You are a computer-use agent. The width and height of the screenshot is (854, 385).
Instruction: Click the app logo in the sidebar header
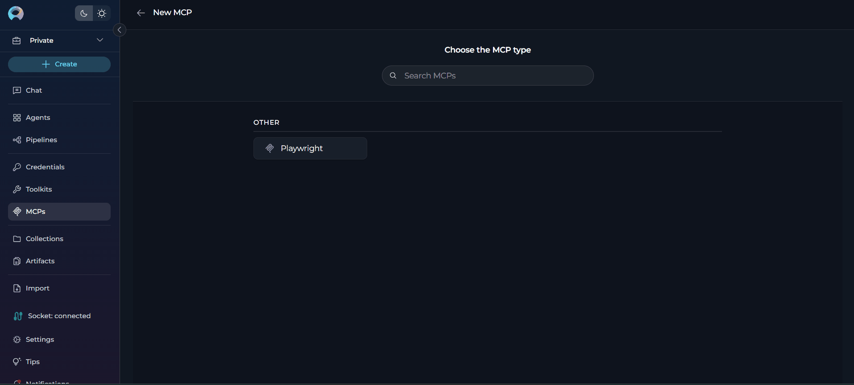[x=16, y=13]
